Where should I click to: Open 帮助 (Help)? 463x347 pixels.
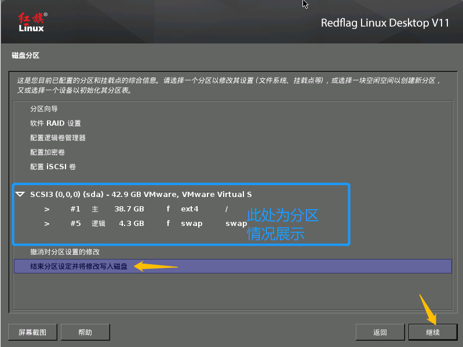pos(85,333)
